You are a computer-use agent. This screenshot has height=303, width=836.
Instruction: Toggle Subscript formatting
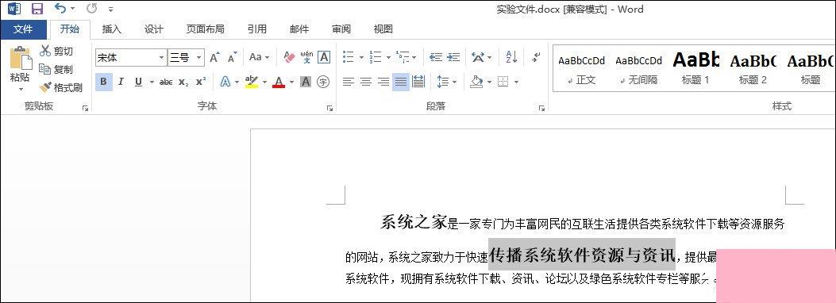pos(183,82)
